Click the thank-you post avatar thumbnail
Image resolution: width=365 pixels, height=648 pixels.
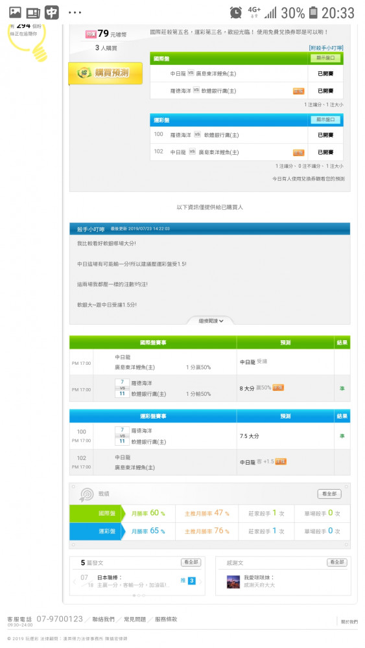coord(233,581)
